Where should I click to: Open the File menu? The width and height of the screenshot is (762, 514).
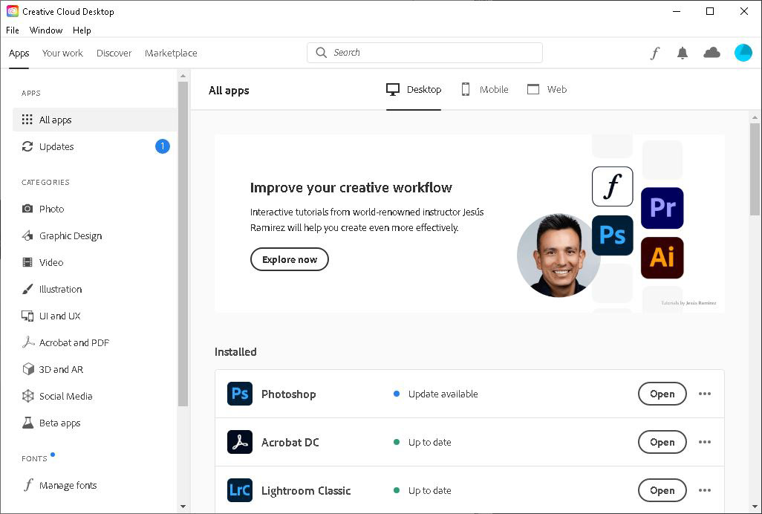13,30
